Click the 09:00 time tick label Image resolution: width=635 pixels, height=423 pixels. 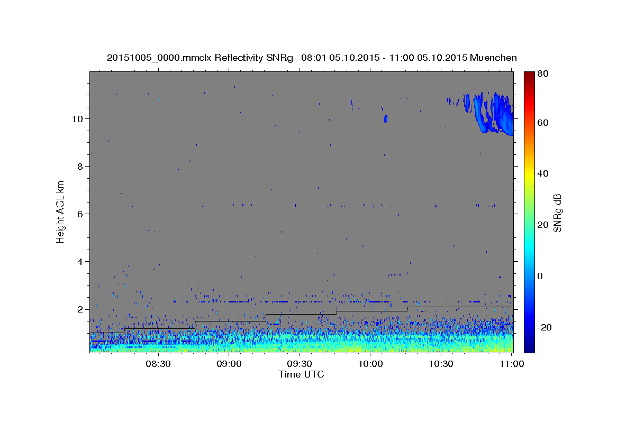[x=229, y=364]
